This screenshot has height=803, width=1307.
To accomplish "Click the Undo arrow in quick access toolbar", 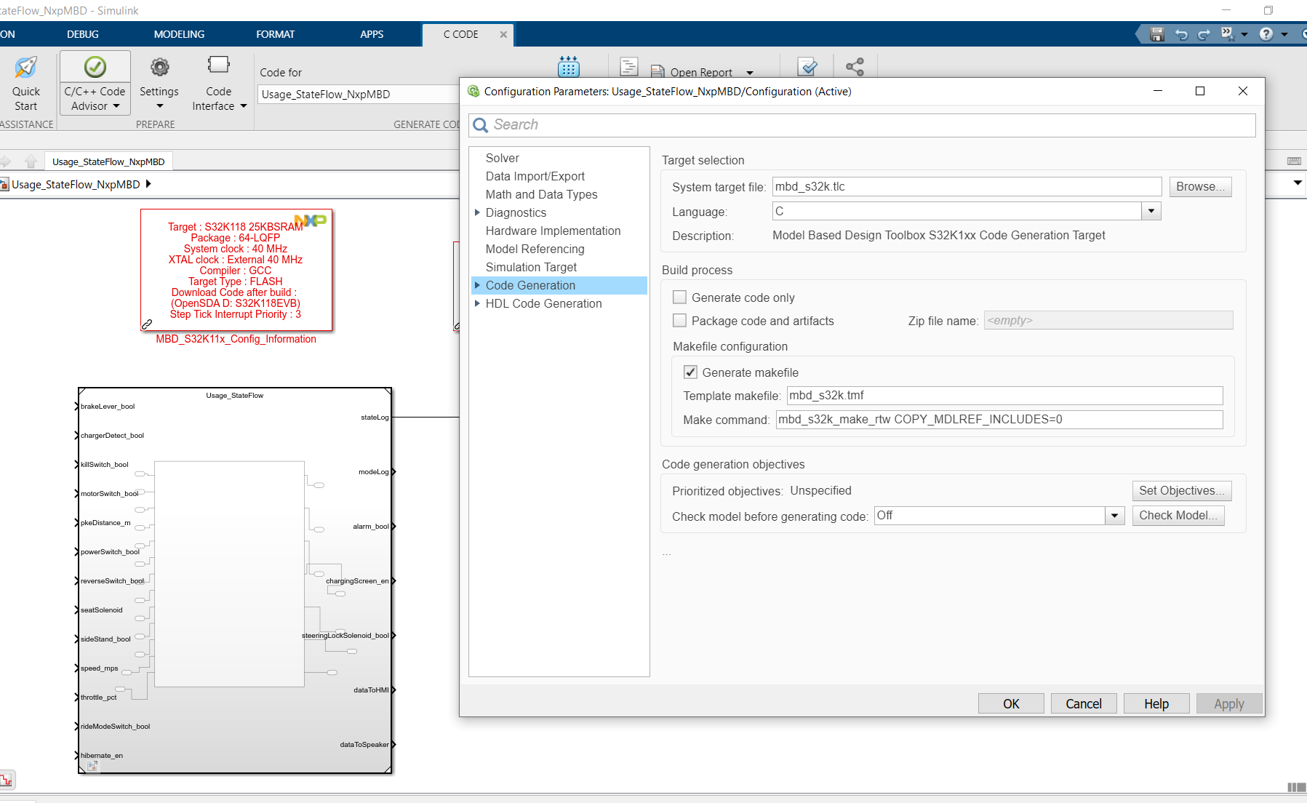I will click(x=1180, y=33).
